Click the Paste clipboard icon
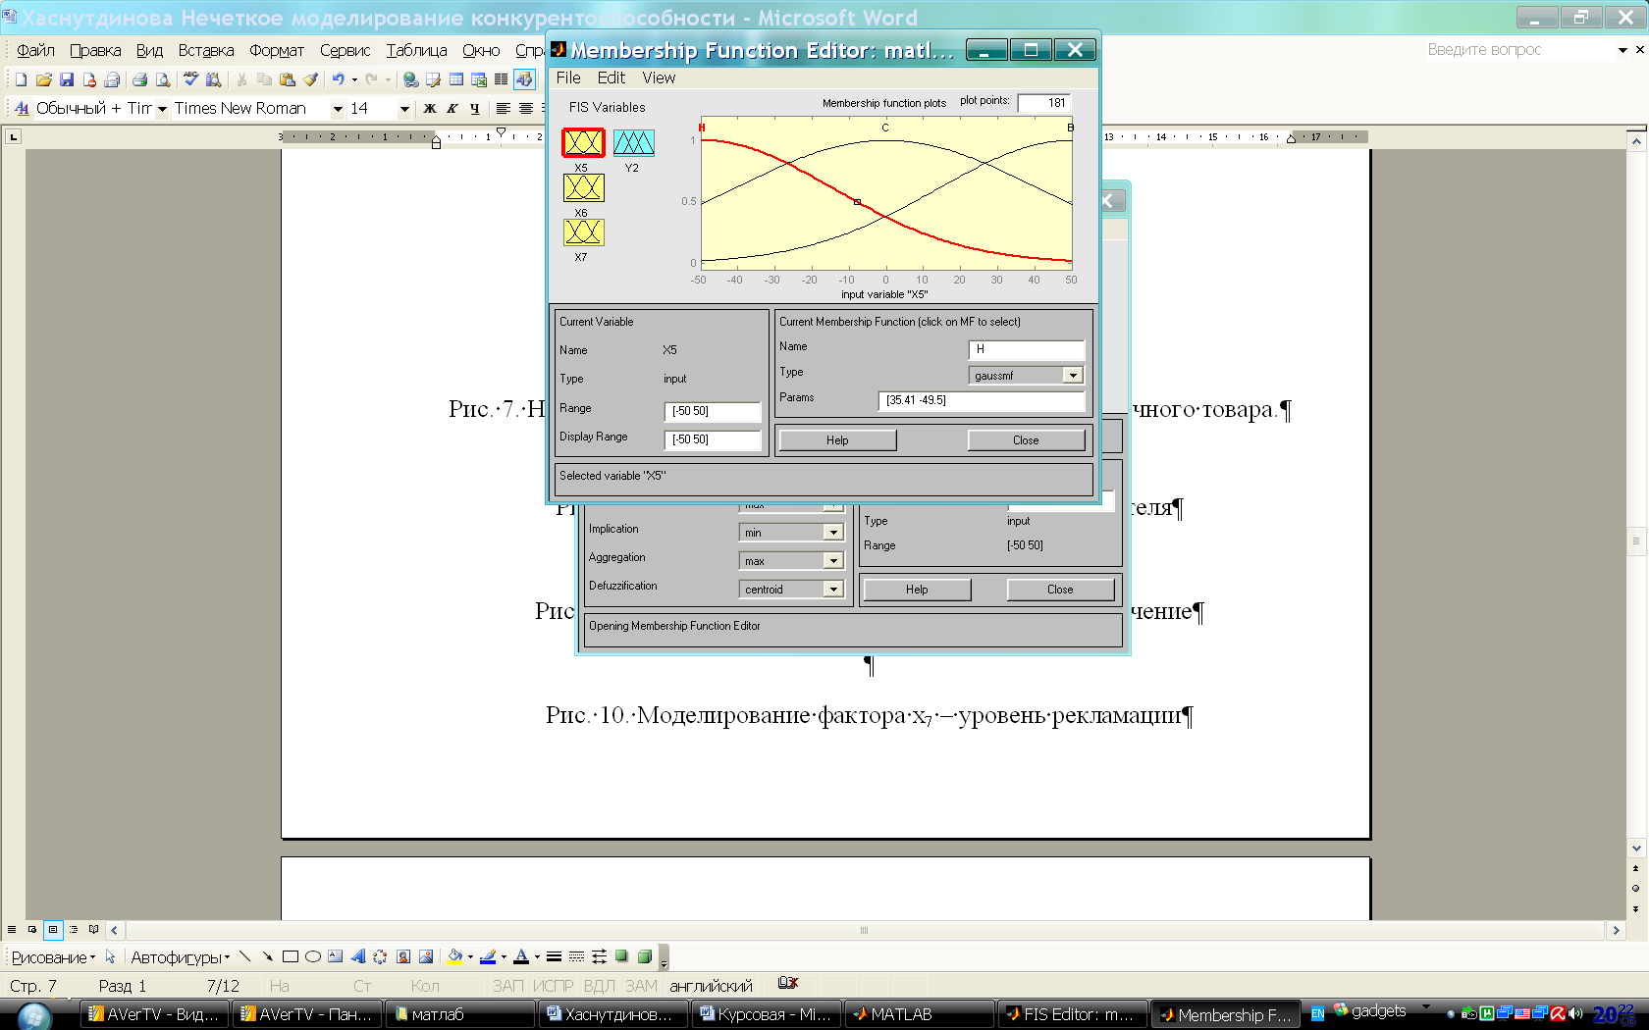The image size is (1649, 1030). click(x=288, y=79)
